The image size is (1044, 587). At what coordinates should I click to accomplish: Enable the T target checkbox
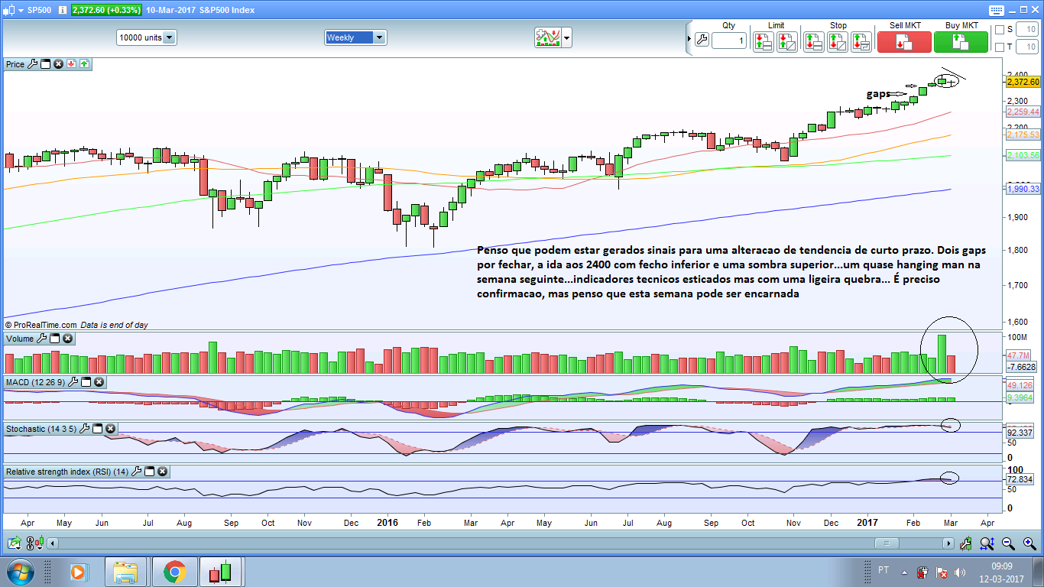[1000, 47]
